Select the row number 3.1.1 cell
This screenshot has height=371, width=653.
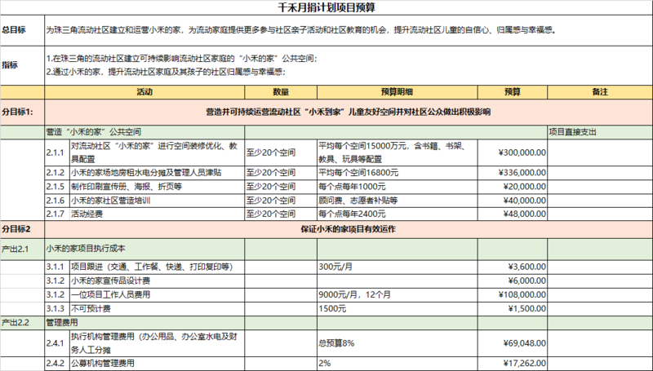coord(56,267)
